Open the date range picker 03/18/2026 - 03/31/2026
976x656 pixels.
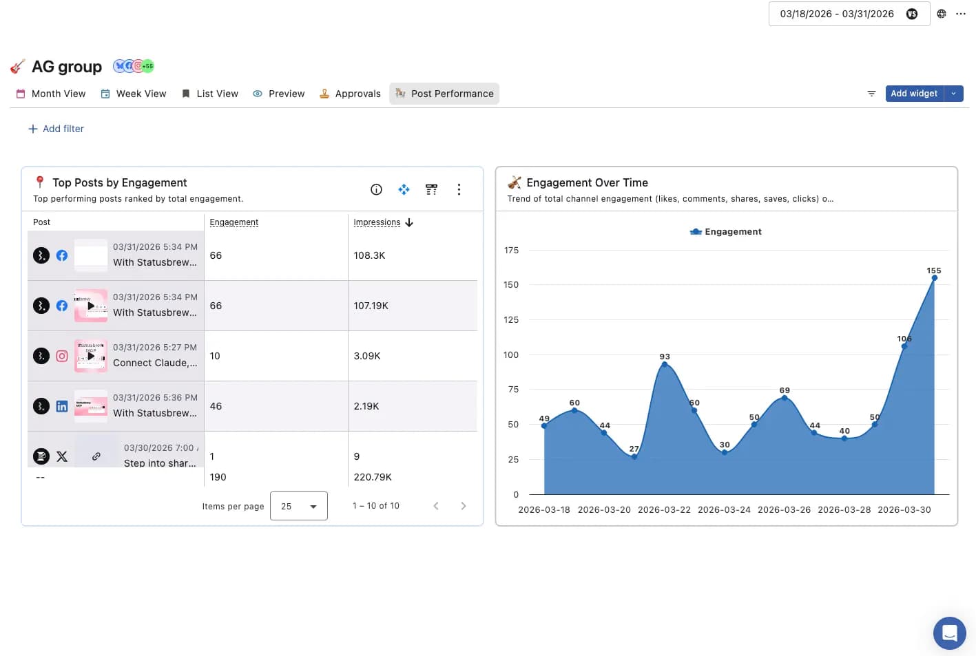(849, 14)
